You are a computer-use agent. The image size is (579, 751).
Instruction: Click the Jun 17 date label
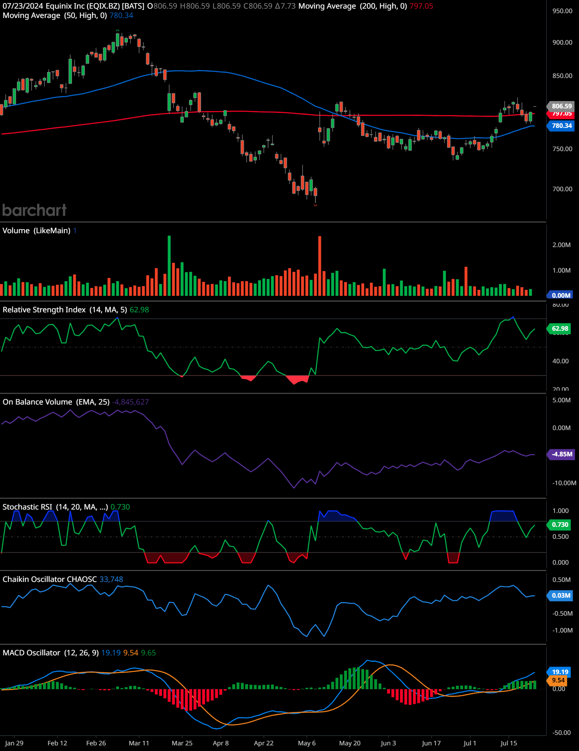431,743
